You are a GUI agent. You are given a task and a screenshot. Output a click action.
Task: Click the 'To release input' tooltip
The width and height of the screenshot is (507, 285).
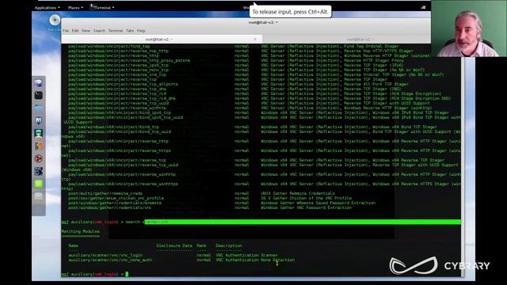tap(291, 12)
